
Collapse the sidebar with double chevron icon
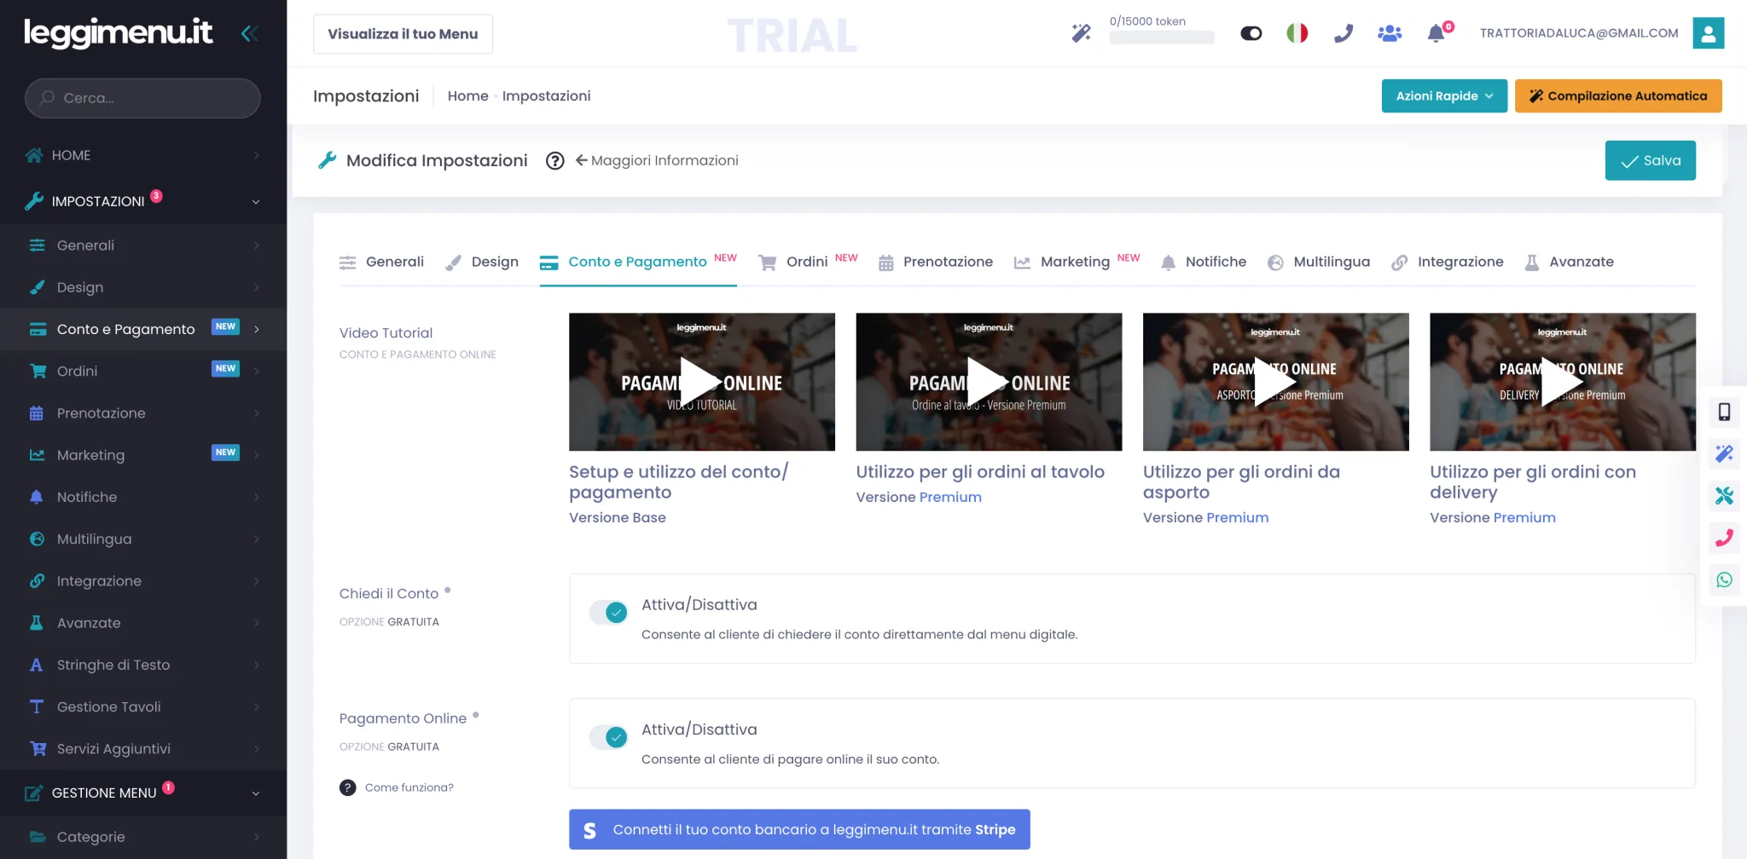click(249, 34)
